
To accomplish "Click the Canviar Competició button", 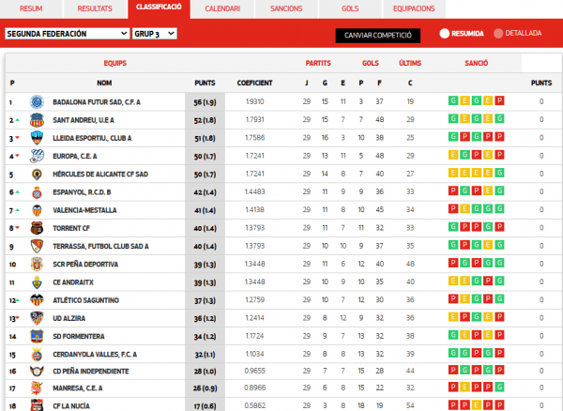I will [378, 35].
